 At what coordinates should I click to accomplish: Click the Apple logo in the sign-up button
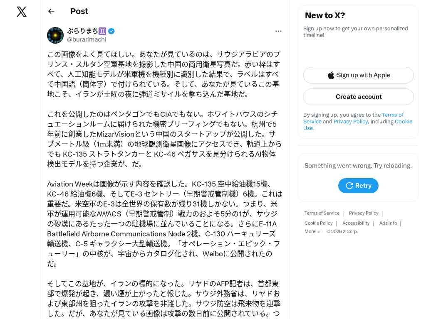point(331,75)
